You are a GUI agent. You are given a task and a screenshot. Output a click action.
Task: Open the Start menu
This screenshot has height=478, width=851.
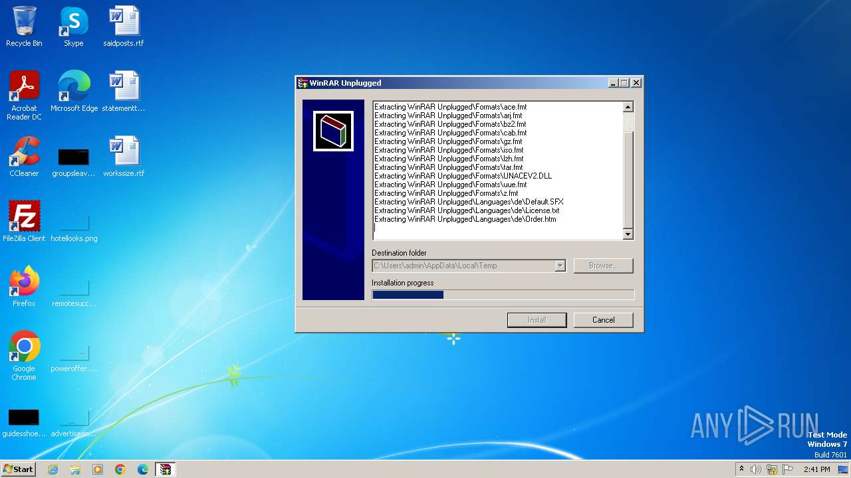[x=18, y=469]
